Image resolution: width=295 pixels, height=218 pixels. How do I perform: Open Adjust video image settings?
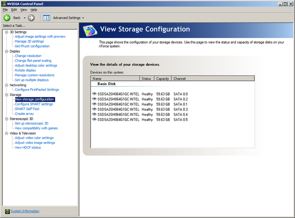(x=35, y=143)
